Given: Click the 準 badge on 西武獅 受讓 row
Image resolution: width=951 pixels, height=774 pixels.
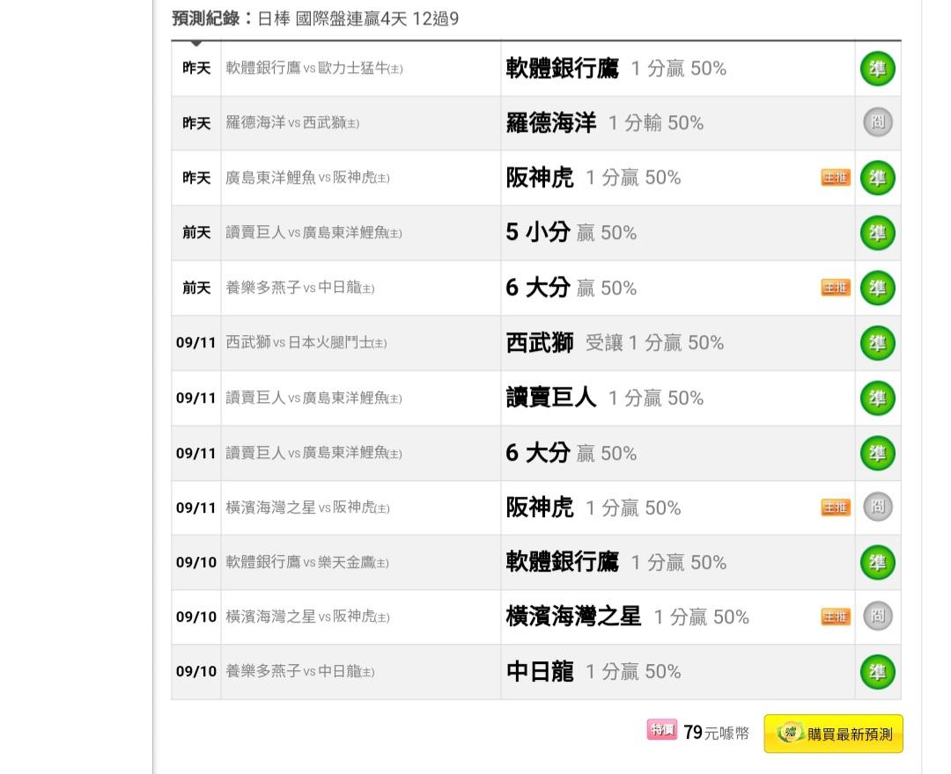Looking at the screenshot, I should point(878,343).
